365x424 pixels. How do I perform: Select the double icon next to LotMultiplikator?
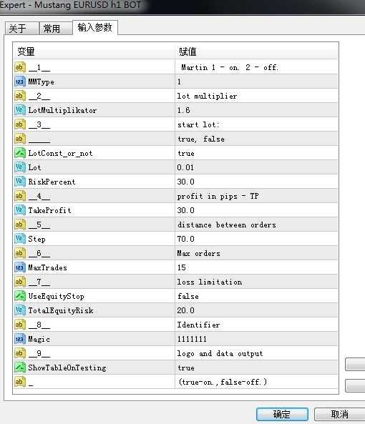pos(20,110)
